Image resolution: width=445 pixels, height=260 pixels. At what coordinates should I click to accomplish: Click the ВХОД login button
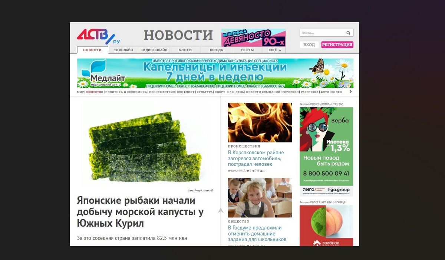click(x=309, y=45)
